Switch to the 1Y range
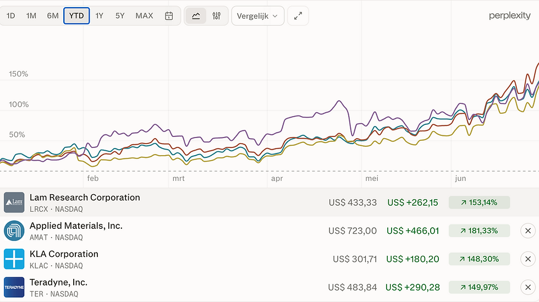The image size is (539, 302). click(x=100, y=16)
